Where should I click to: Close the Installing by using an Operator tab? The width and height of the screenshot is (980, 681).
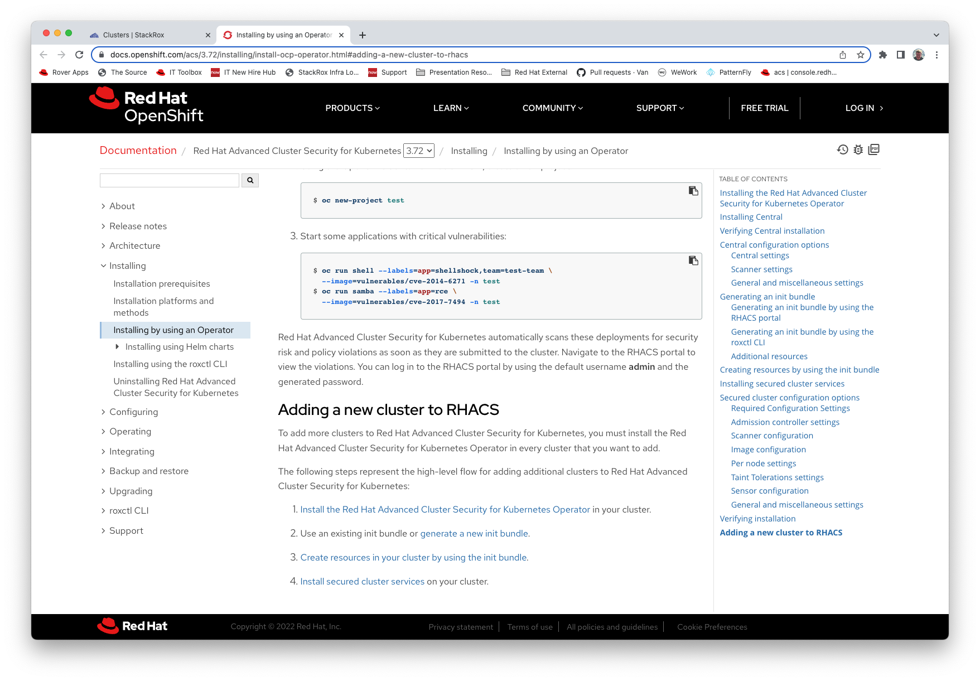tap(341, 35)
